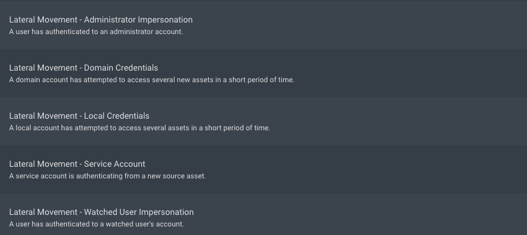The image size is (527, 235).
Task: Click 'A user has authenticated to an administrator account' description
Action: [96, 32]
